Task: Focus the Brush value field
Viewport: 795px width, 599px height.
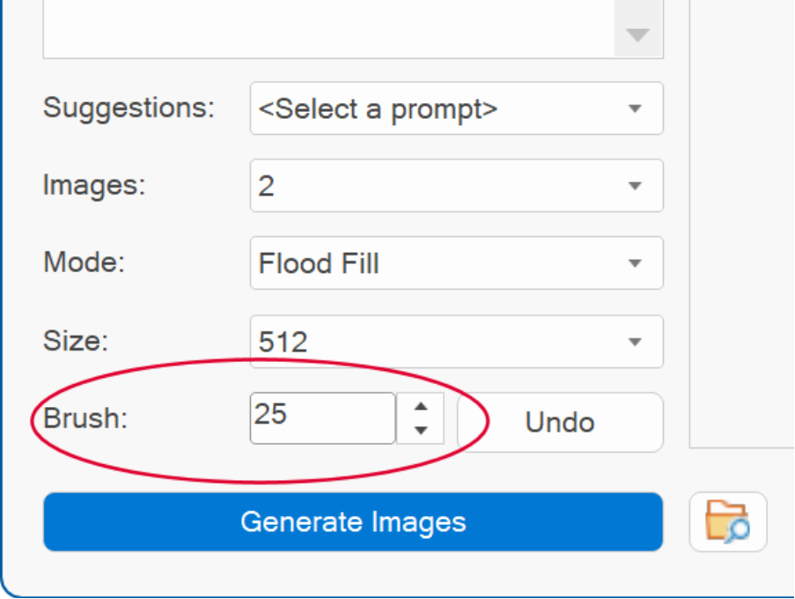Action: pyautogui.click(x=322, y=418)
